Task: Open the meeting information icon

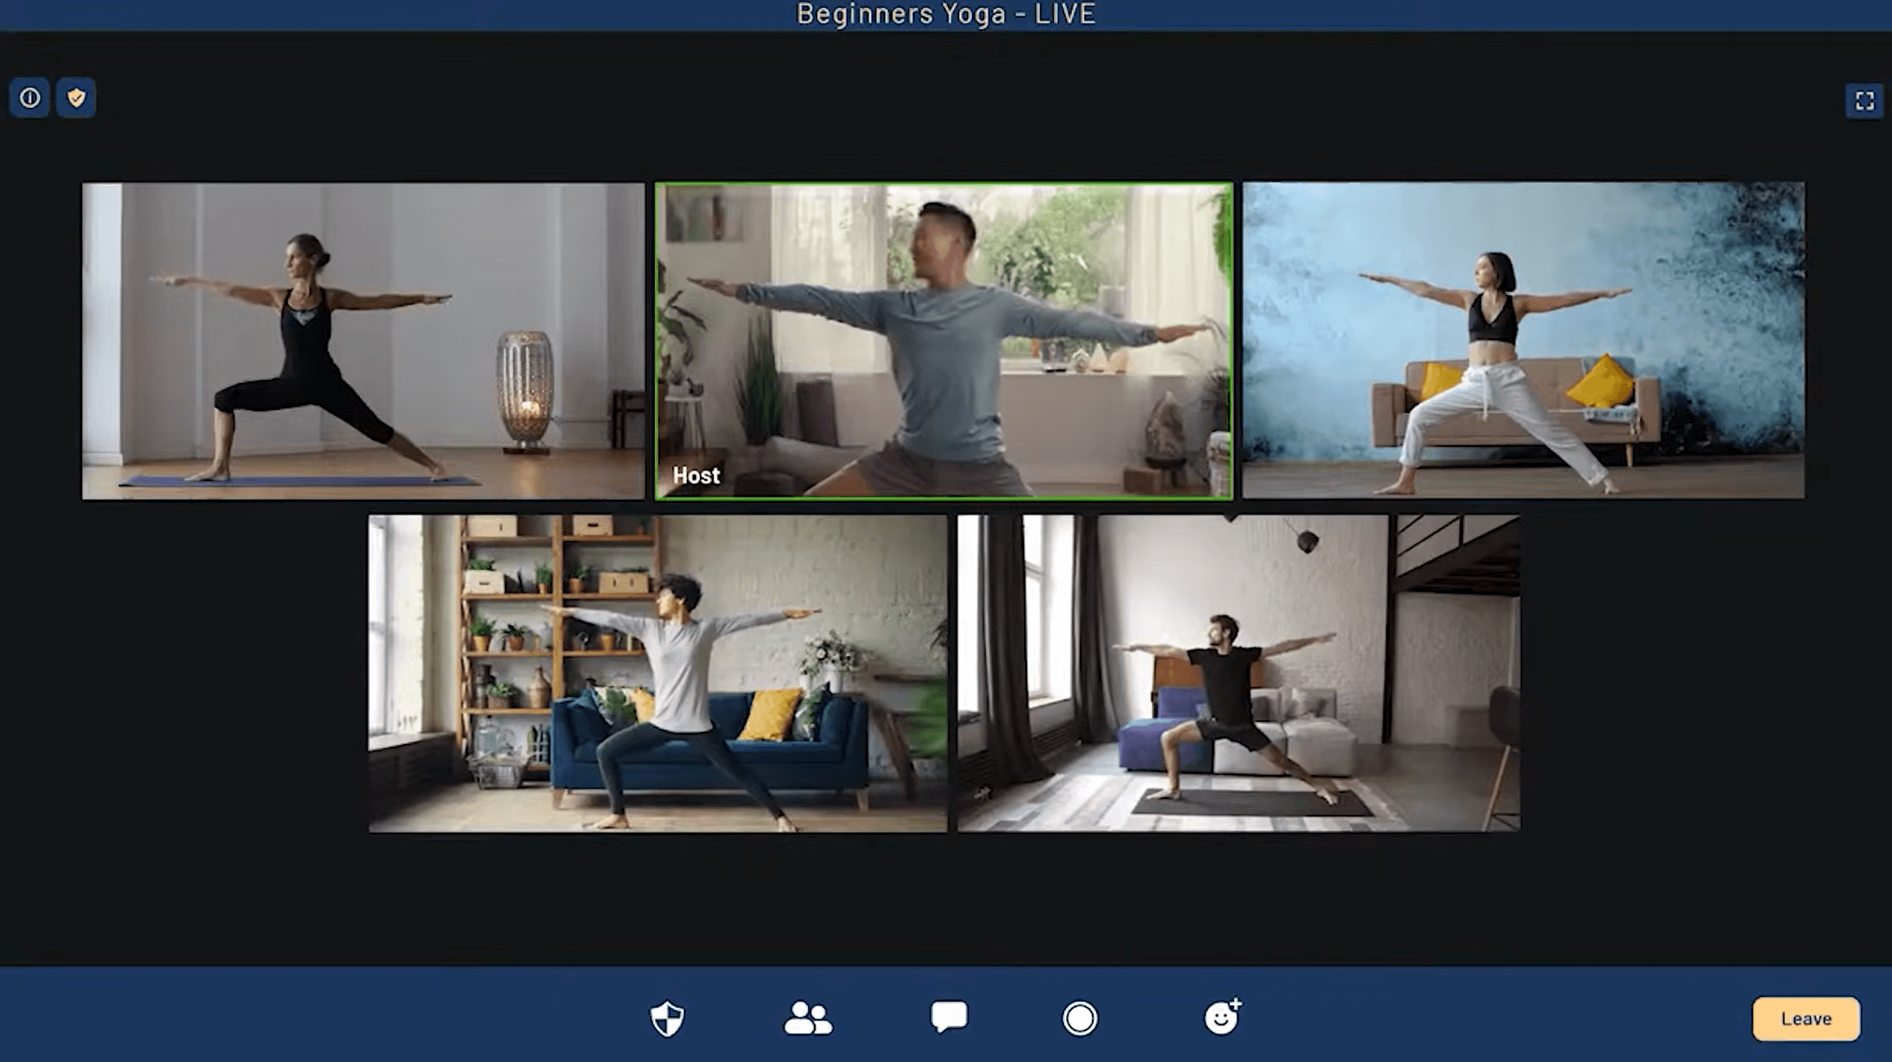Action: [x=29, y=98]
